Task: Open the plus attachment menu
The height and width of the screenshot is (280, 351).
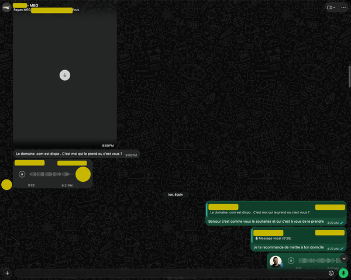Action: click(x=8, y=273)
